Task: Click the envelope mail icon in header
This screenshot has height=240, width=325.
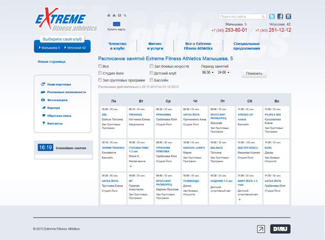Action: pos(120,15)
